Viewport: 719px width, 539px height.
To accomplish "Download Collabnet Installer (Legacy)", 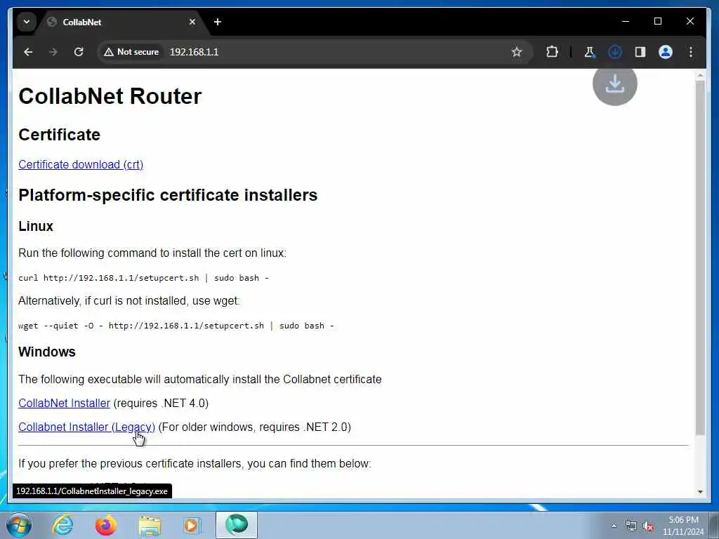I will pos(86,427).
